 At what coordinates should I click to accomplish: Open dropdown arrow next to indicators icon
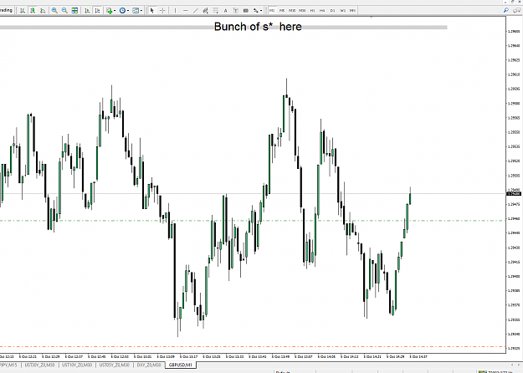[x=115, y=11]
